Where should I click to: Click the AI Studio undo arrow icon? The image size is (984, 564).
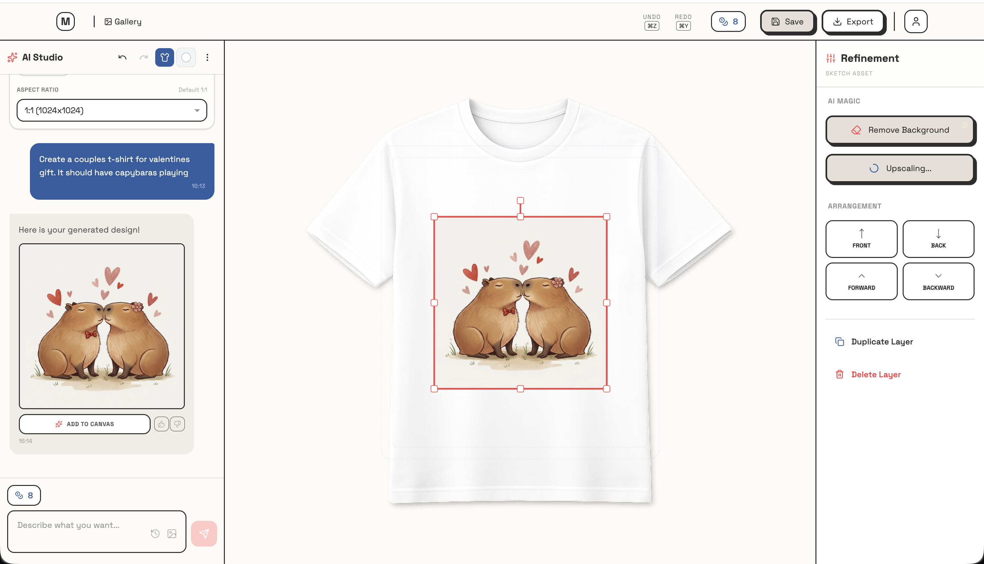point(122,57)
